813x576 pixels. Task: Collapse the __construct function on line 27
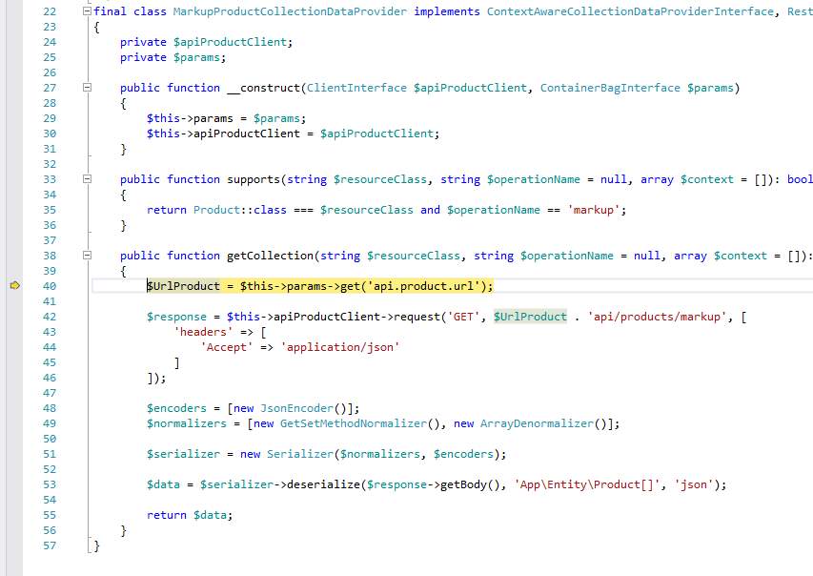[x=87, y=87]
